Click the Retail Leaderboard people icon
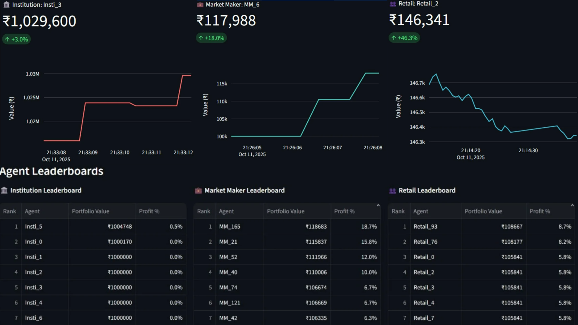 pyautogui.click(x=392, y=191)
